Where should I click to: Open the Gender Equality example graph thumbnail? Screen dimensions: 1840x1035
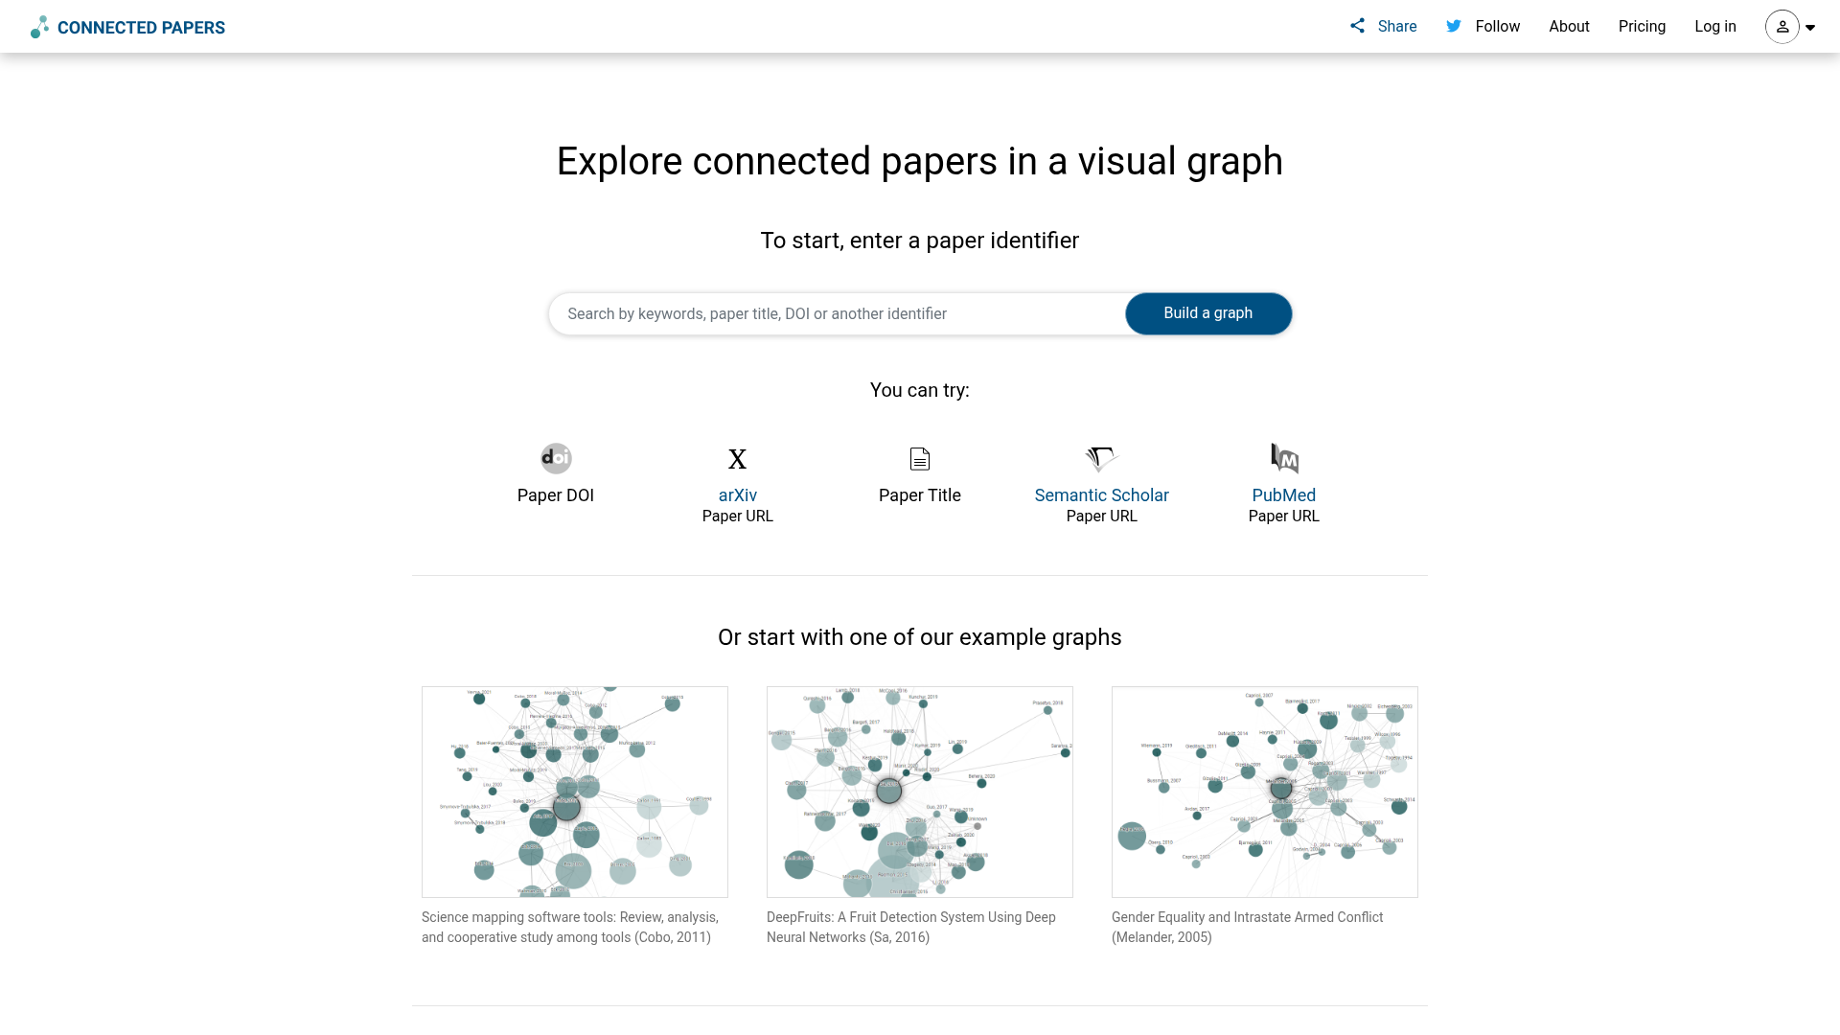(1264, 792)
